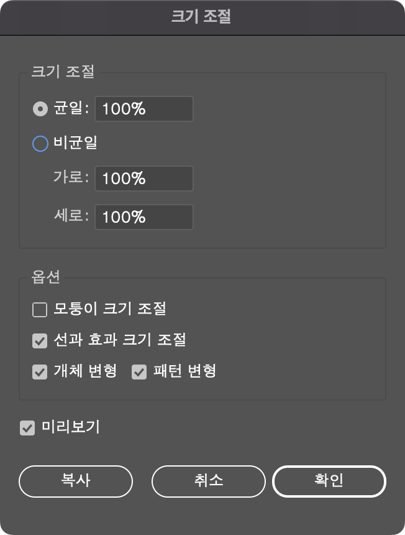Click the 가로 horizontal percentage field
This screenshot has width=405, height=535.
tap(143, 179)
